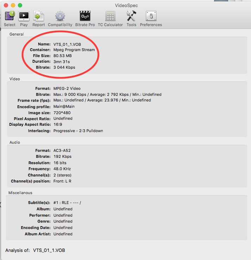Click the audio bitrate 192 Kbps

(x=63, y=156)
